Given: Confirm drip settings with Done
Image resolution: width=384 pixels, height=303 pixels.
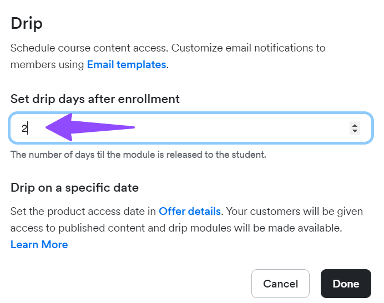Looking at the screenshot, I should 346,284.
